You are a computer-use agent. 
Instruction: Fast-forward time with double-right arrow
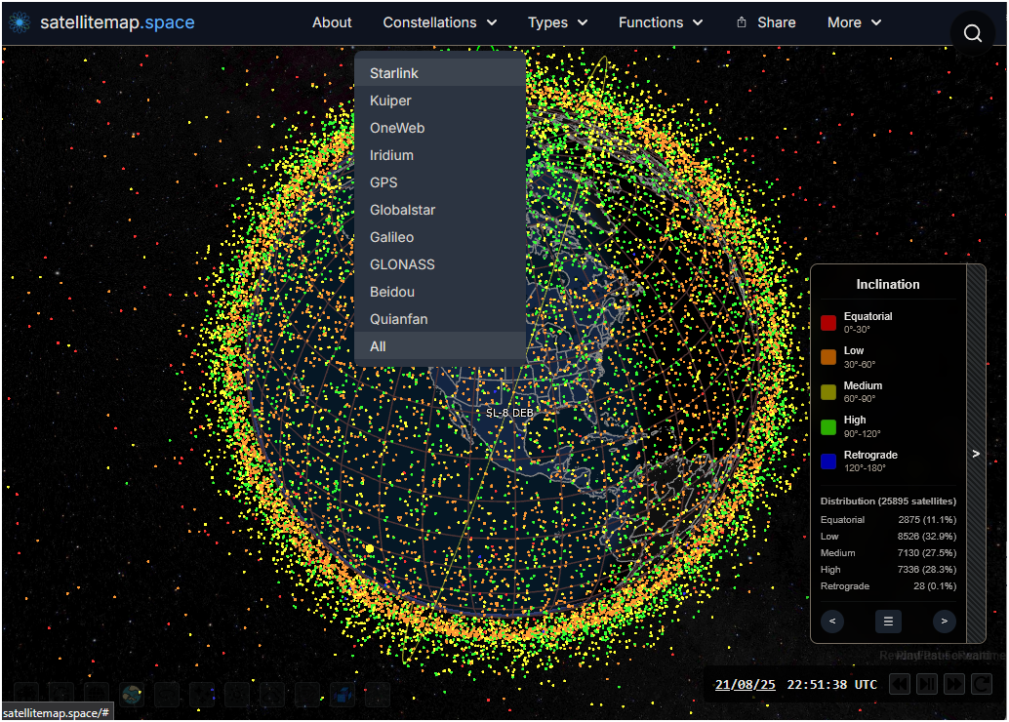[x=954, y=684]
